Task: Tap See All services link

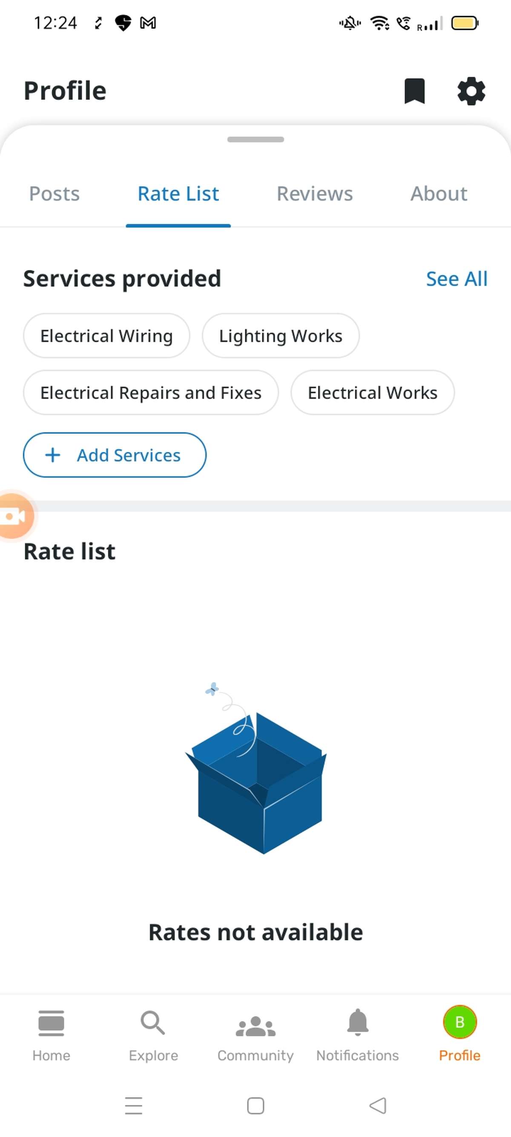Action: 456,279
